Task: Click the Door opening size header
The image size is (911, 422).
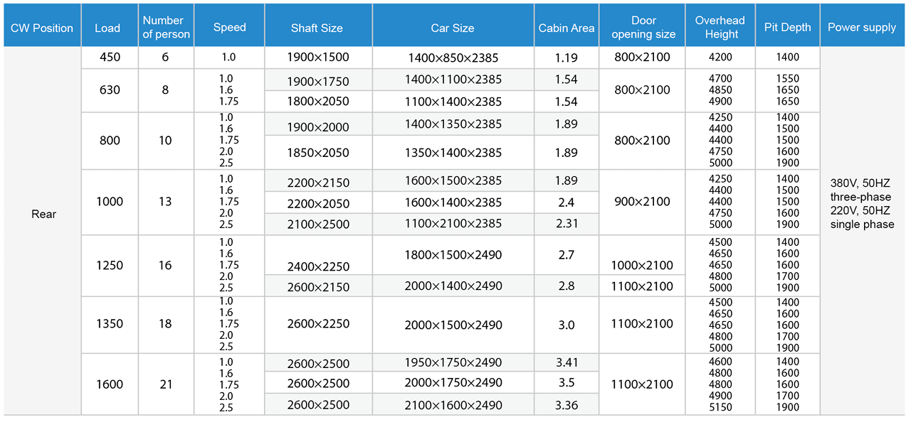Action: point(643,28)
